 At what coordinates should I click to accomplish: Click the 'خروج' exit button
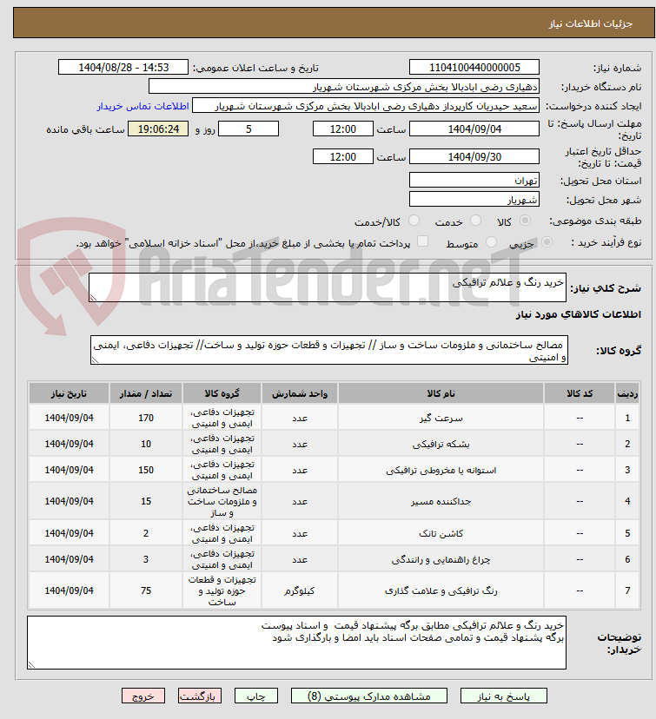(x=143, y=696)
